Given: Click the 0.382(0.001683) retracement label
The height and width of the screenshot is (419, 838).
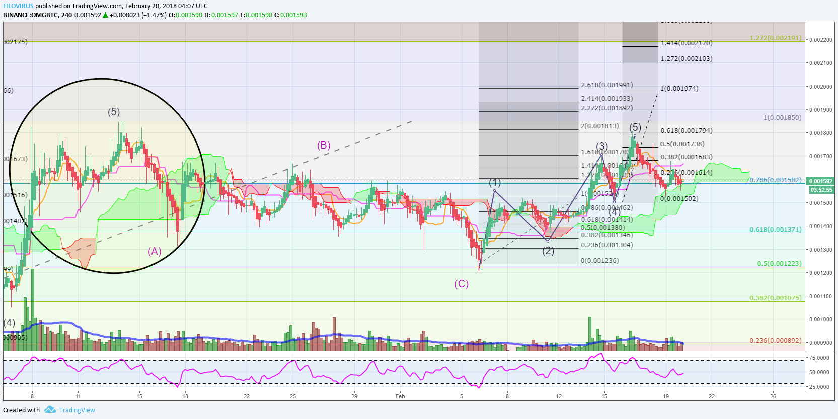Looking at the screenshot, I should coord(687,157).
